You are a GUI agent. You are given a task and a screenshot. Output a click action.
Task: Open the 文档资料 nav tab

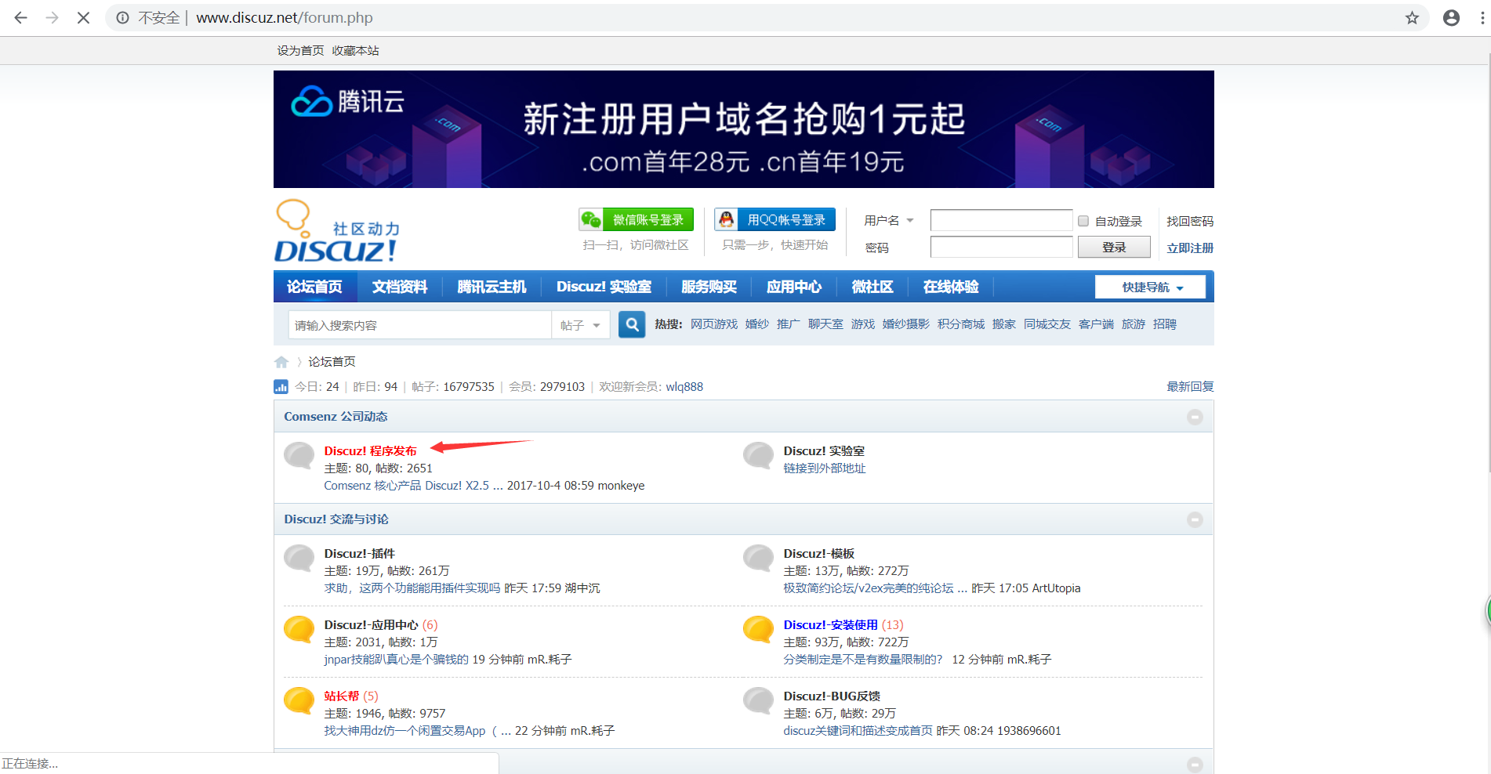(400, 287)
